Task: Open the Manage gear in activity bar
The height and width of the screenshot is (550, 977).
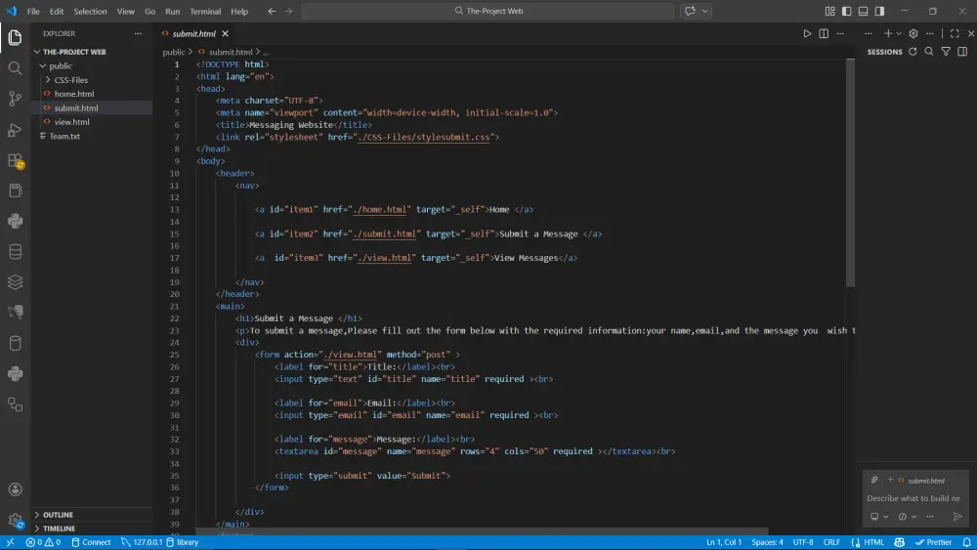Action: [15, 520]
